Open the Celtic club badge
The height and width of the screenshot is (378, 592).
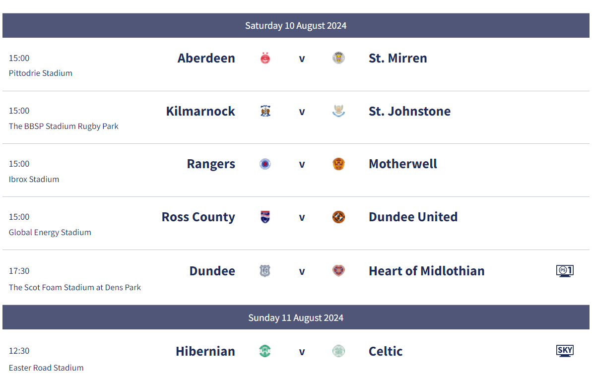coord(338,351)
